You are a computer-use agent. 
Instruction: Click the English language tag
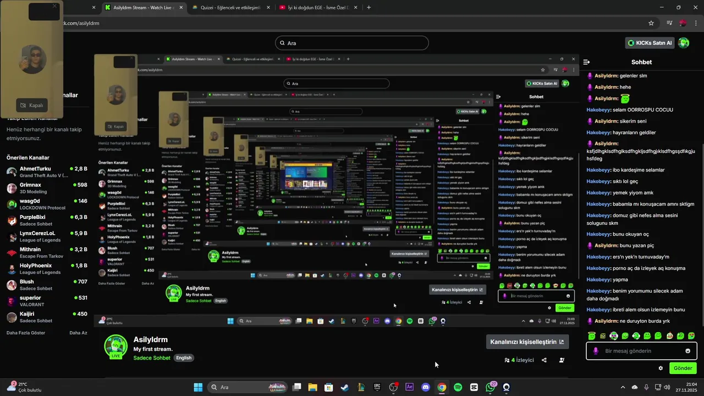(184, 358)
